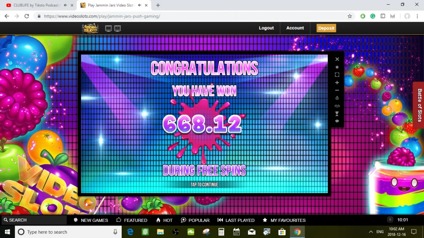Open the My Favourites list

pos(284,220)
